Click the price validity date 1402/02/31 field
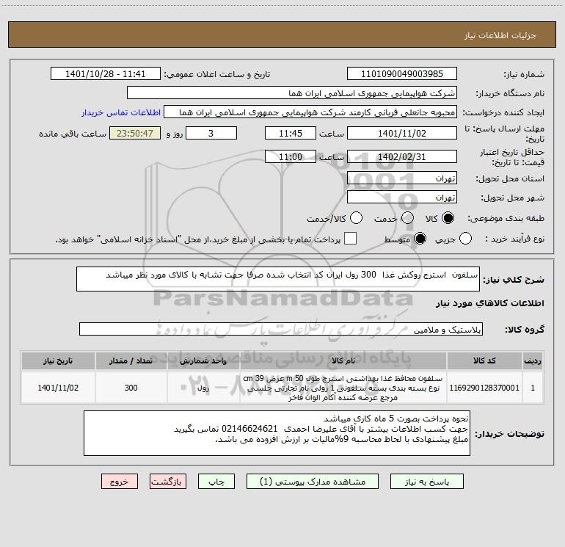 402,157
